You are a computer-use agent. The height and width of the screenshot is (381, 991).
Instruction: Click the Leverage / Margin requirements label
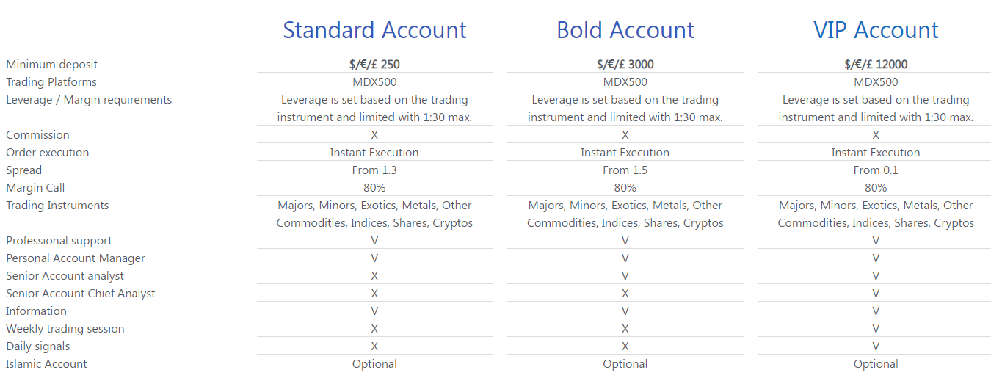click(89, 100)
